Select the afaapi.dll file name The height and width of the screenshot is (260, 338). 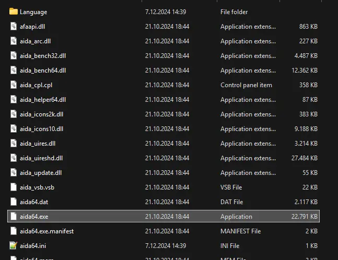(32, 27)
